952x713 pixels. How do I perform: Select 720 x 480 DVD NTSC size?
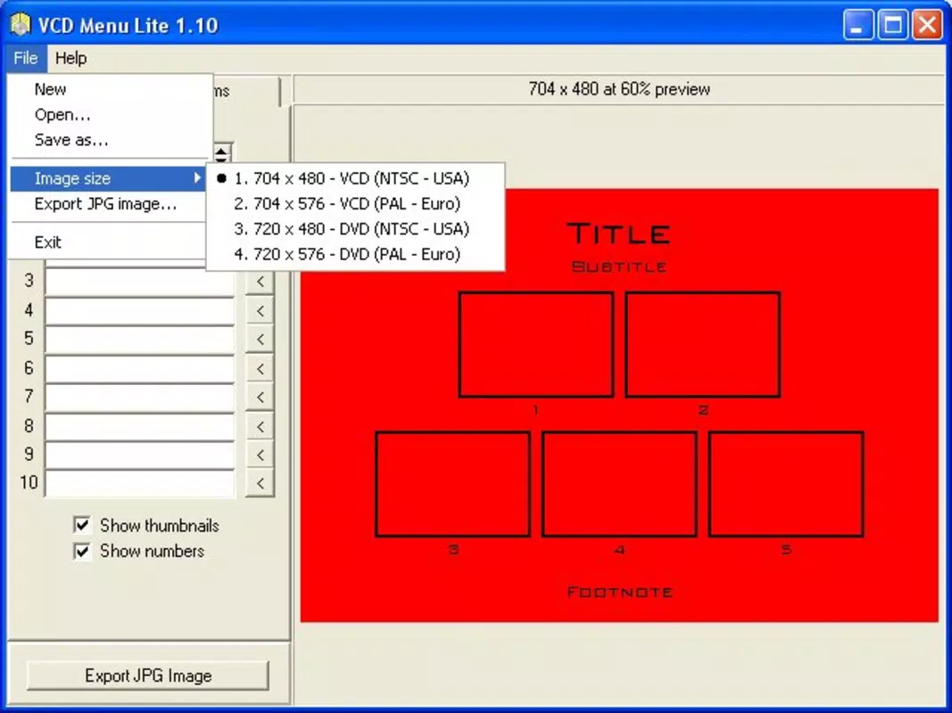pyautogui.click(x=356, y=229)
